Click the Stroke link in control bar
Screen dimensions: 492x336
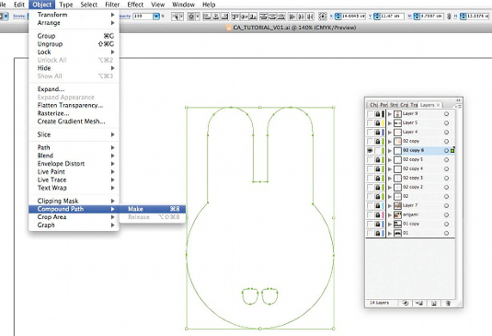pyautogui.click(x=19, y=16)
